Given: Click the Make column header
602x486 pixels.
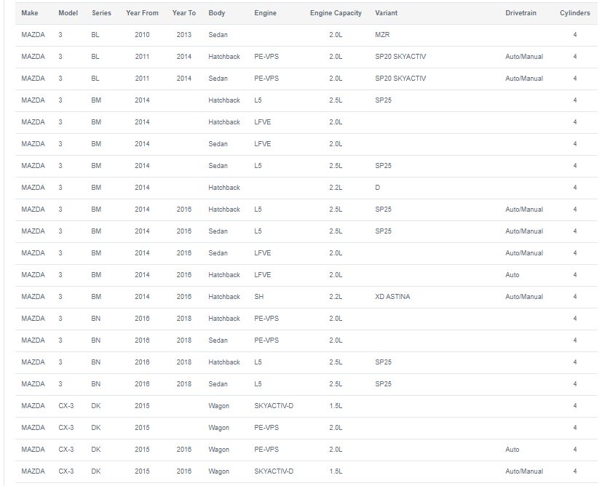Looking at the screenshot, I should tap(30, 13).
